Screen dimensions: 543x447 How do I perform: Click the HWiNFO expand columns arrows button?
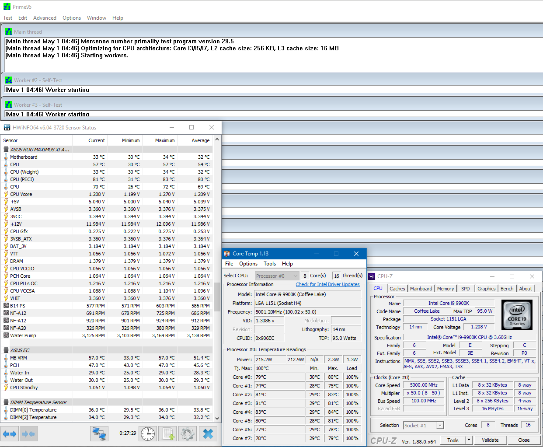coord(10,434)
